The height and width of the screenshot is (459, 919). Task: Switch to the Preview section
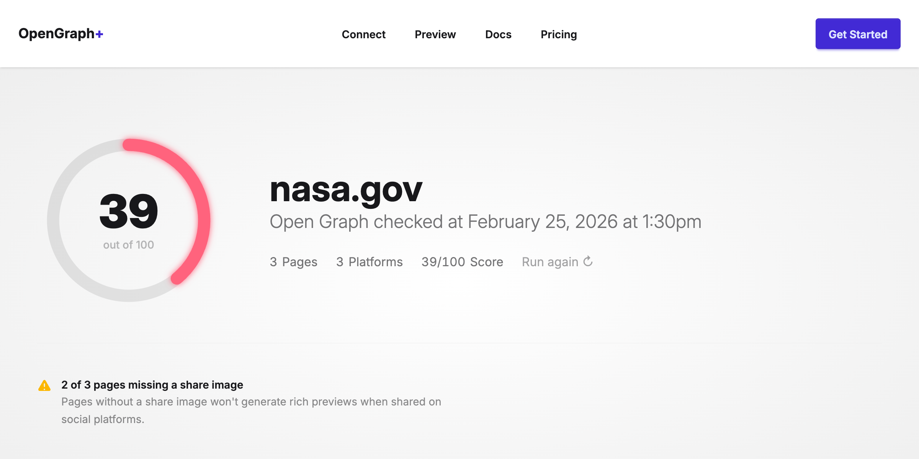pos(435,34)
